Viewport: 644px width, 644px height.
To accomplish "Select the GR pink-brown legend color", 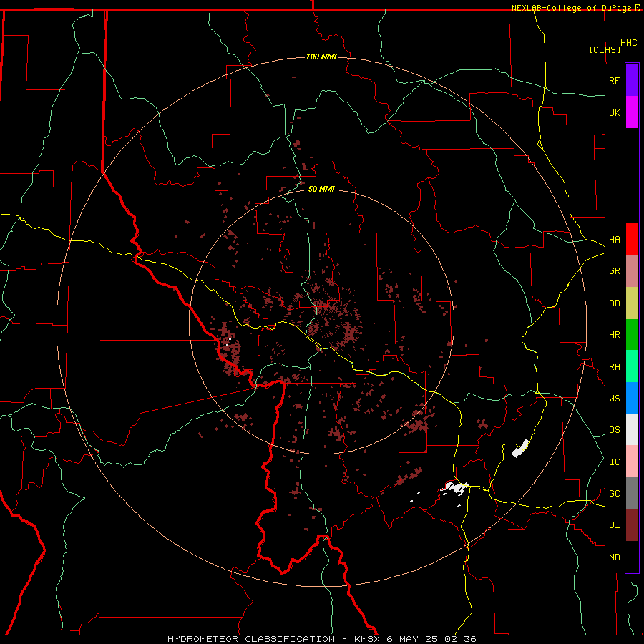I will coord(632,271).
